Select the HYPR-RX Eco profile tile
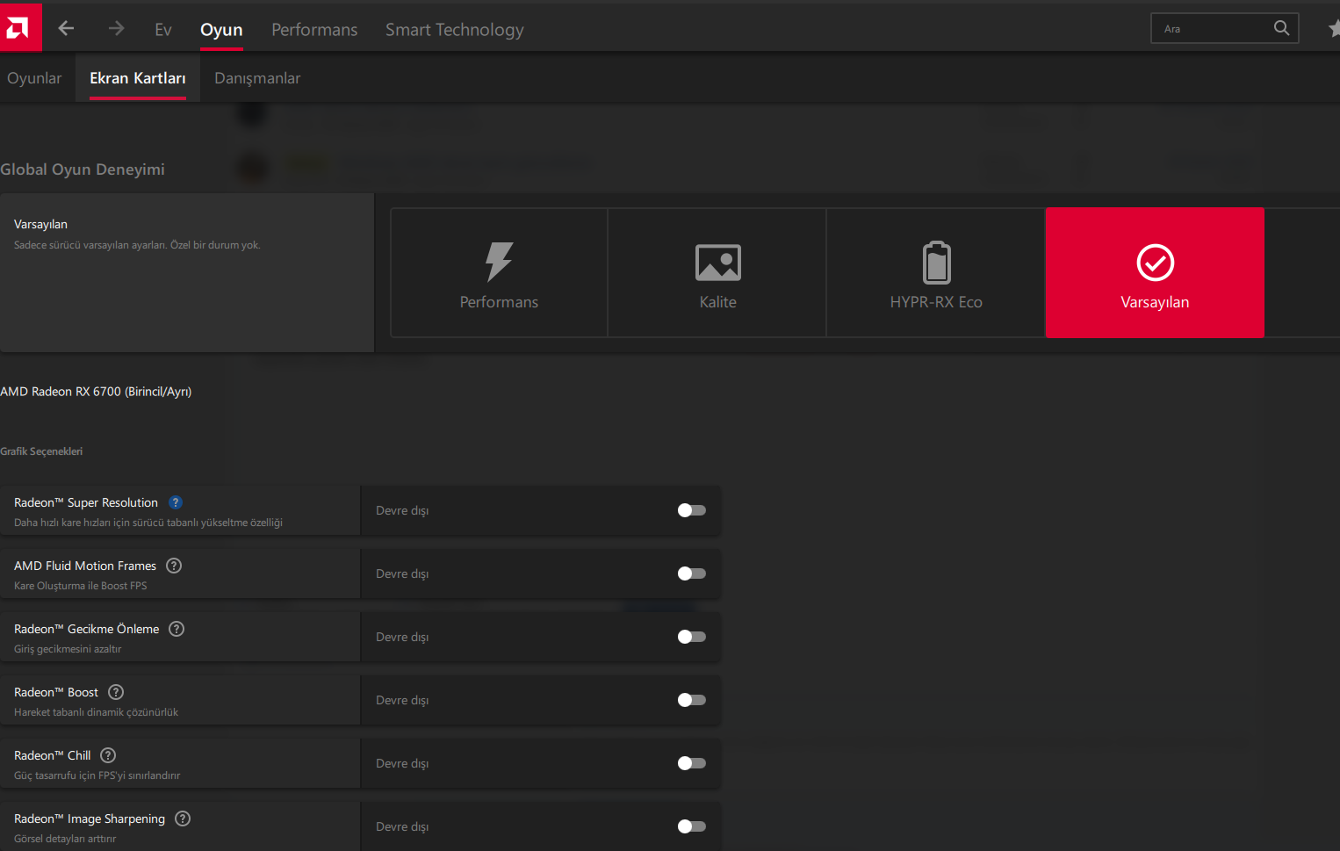Viewport: 1340px width, 851px height. point(936,272)
